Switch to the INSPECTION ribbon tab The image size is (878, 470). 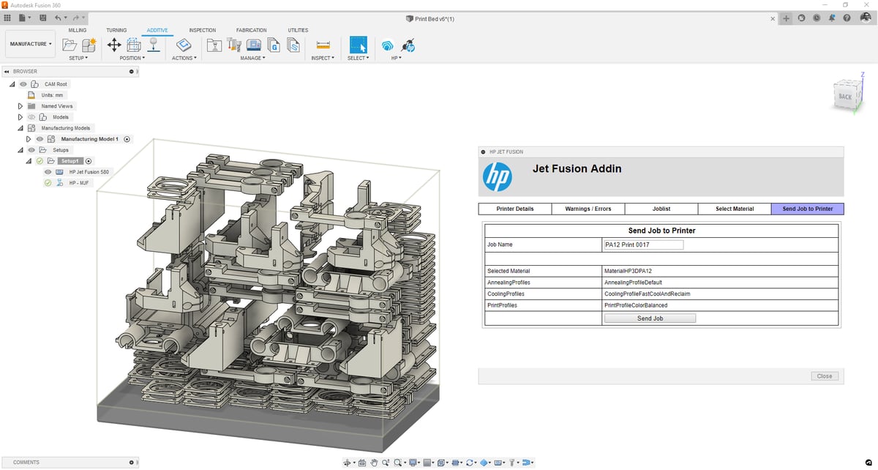point(203,30)
